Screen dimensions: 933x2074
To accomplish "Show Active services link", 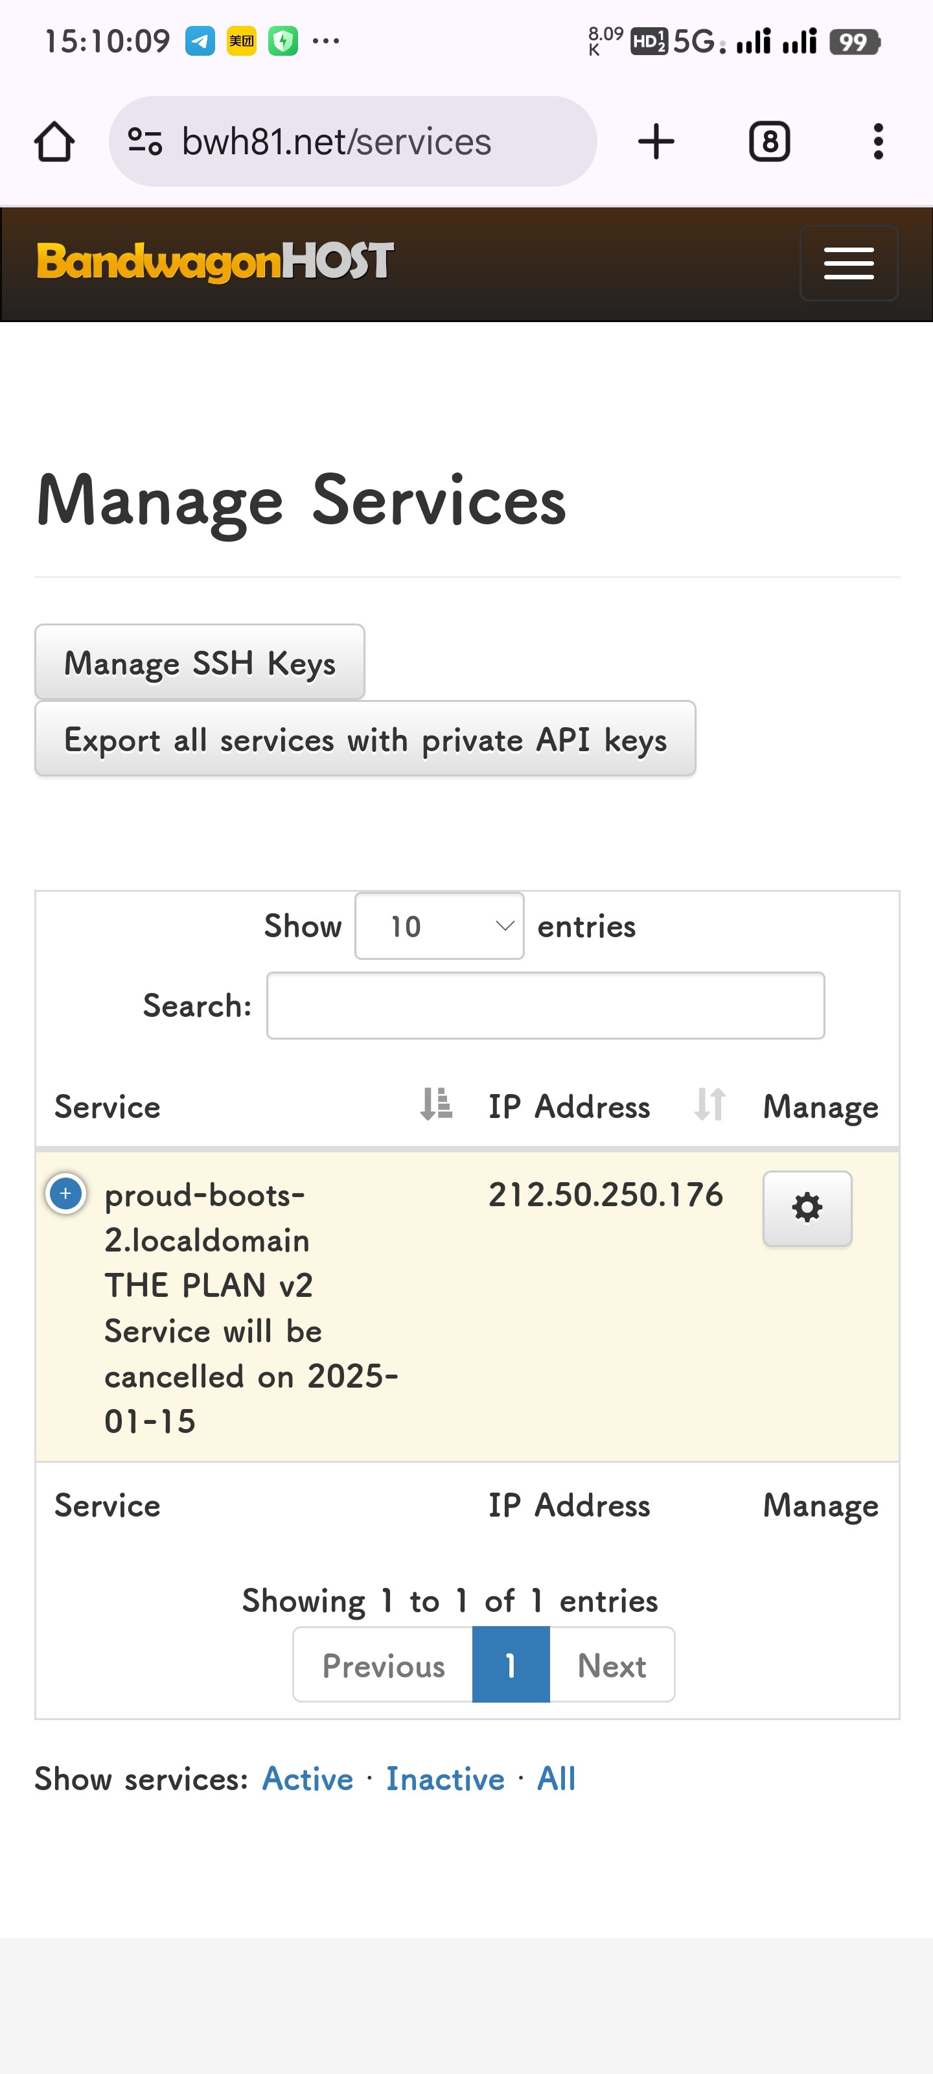I will [308, 1778].
